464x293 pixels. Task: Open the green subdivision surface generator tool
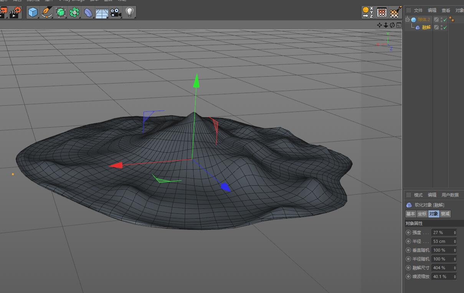click(61, 12)
